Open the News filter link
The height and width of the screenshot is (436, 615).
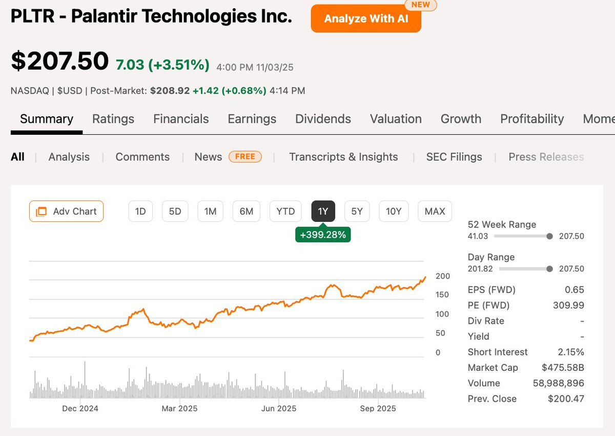pos(208,157)
